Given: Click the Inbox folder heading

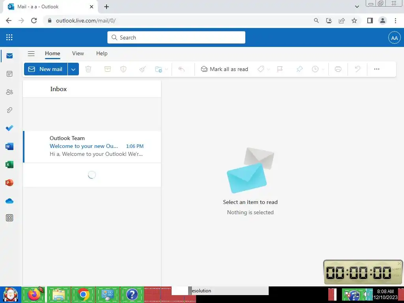Looking at the screenshot, I should tap(58, 89).
